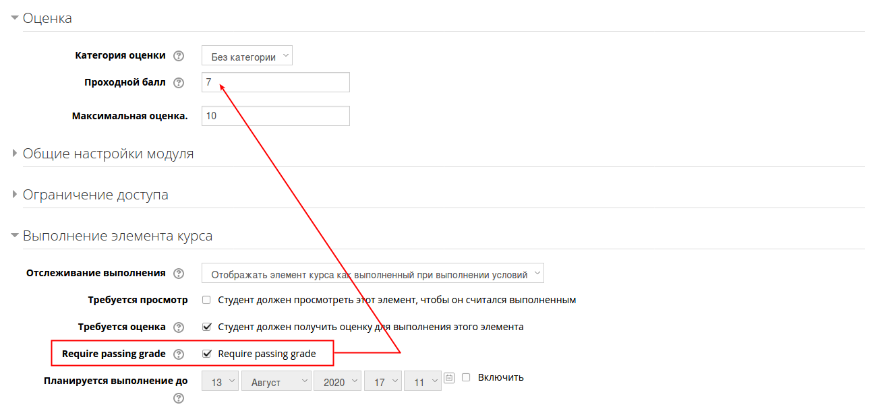
Task: Open the month dropdown showing Август
Action: click(x=276, y=381)
